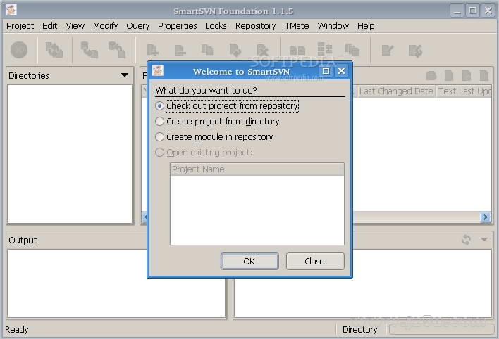
Task: Close the Welcome dialog via title bar X
Action: click(341, 71)
